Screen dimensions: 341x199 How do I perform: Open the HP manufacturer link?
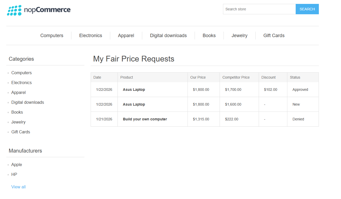click(14, 175)
